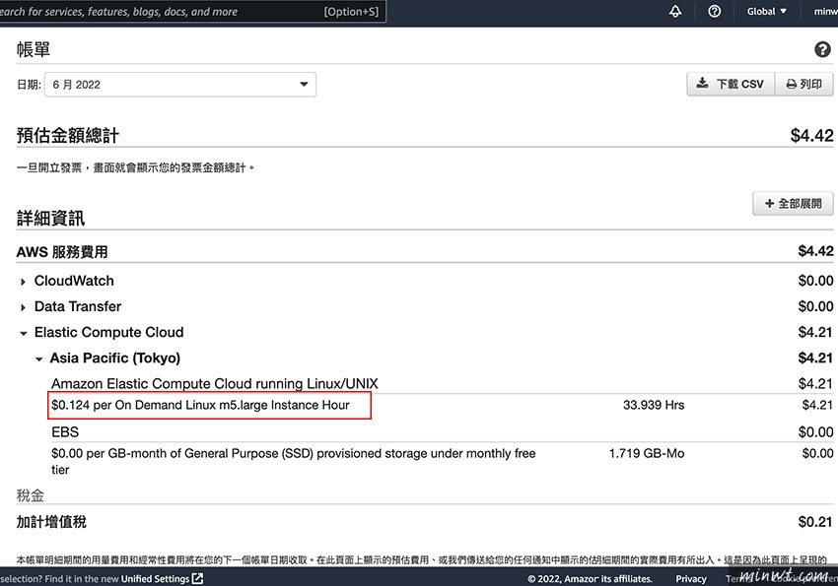Image resolution: width=838 pixels, height=586 pixels.
Task: Select the General Purpose (SSD) provisioned storage line
Action: pyautogui.click(x=294, y=461)
